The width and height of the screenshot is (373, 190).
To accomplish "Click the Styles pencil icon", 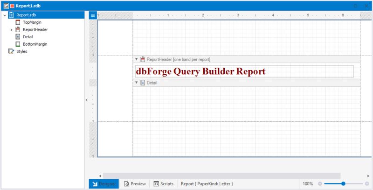I will pyautogui.click(x=11, y=51).
